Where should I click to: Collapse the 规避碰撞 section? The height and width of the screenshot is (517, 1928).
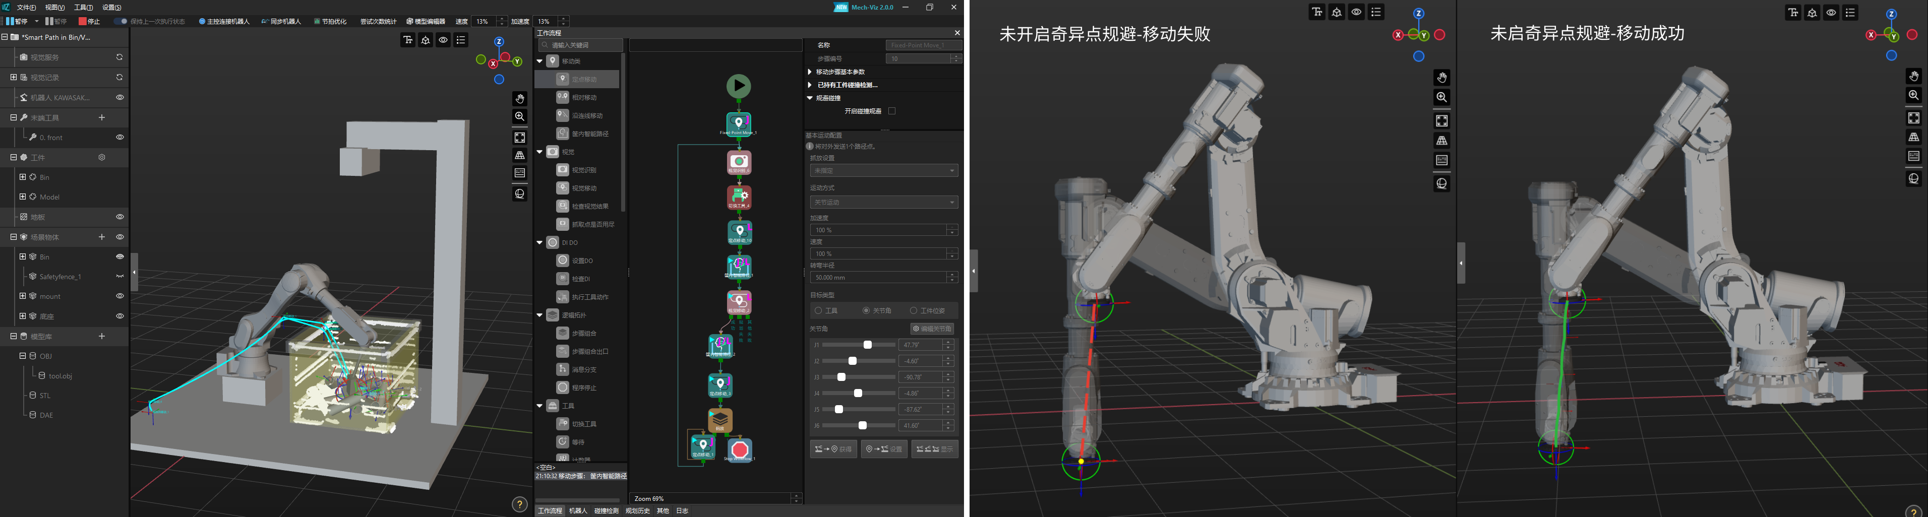click(809, 97)
